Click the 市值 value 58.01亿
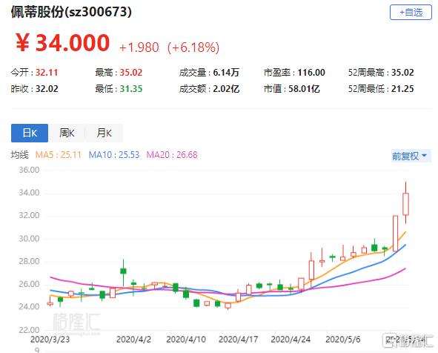The height and width of the screenshot is (353, 438). (x=304, y=89)
